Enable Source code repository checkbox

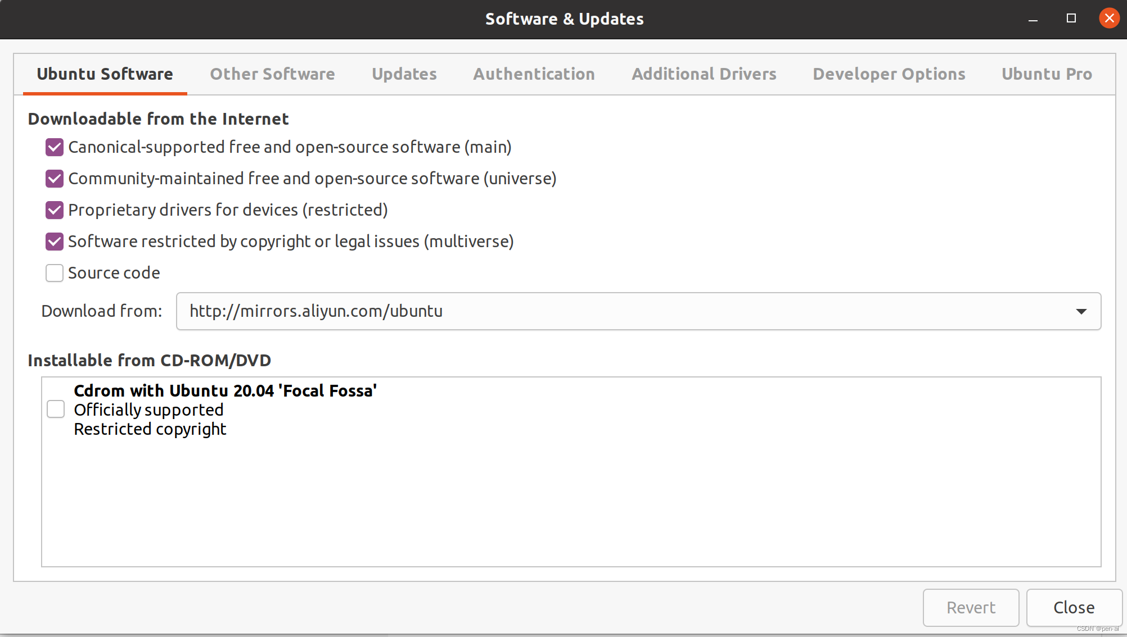53,272
